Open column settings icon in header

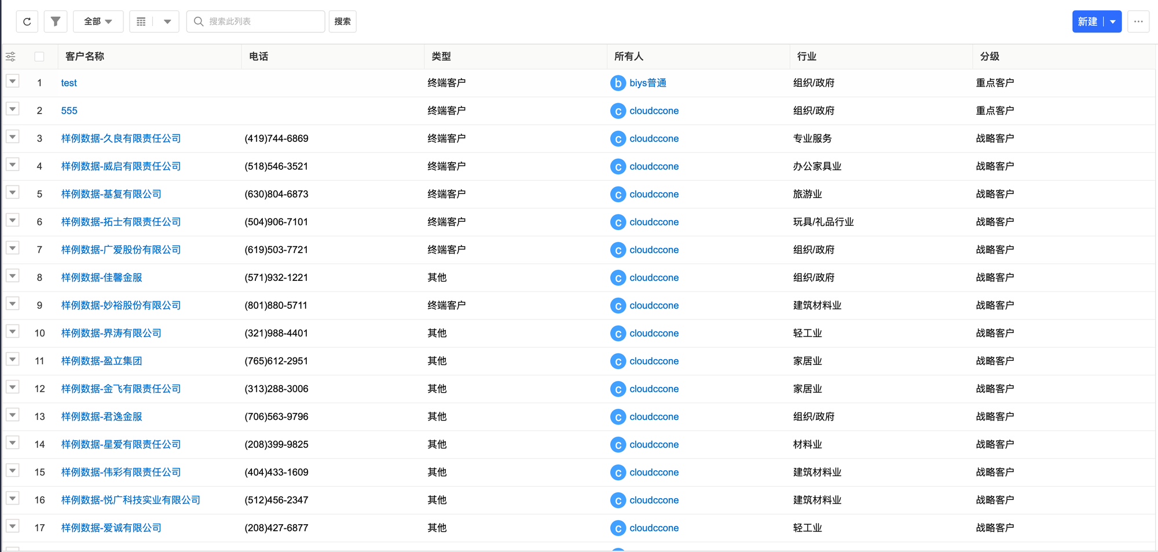click(10, 57)
